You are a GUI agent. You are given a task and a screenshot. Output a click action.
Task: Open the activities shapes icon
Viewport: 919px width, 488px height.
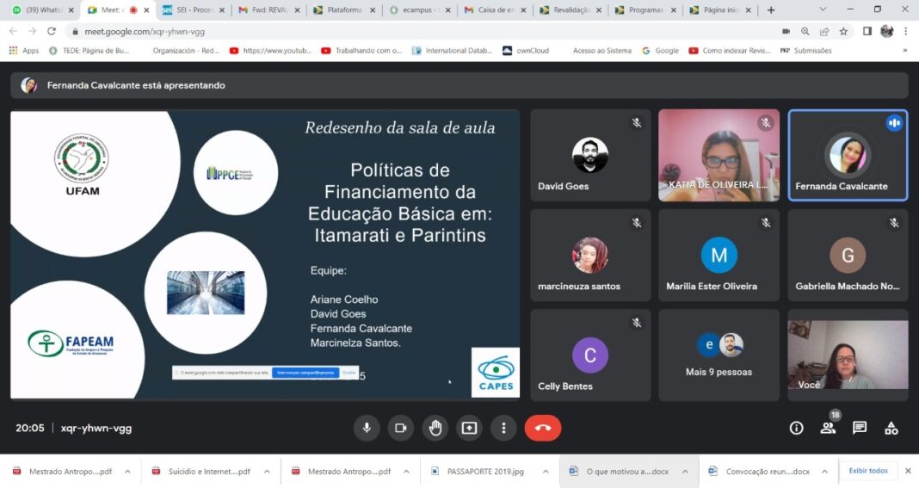tap(891, 428)
